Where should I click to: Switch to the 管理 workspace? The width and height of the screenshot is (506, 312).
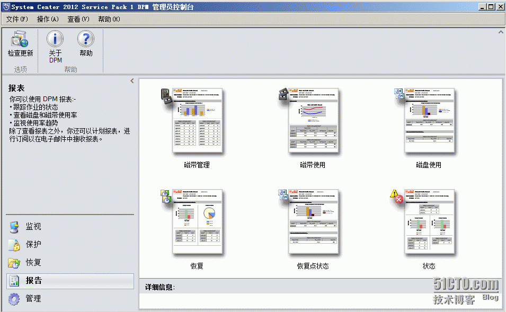[70, 299]
